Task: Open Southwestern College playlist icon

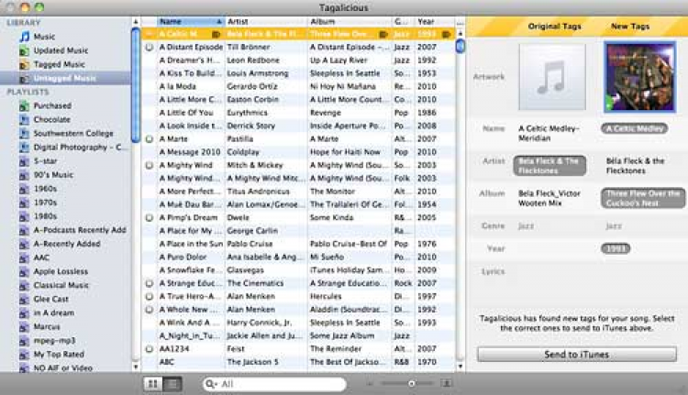Action: 25,133
